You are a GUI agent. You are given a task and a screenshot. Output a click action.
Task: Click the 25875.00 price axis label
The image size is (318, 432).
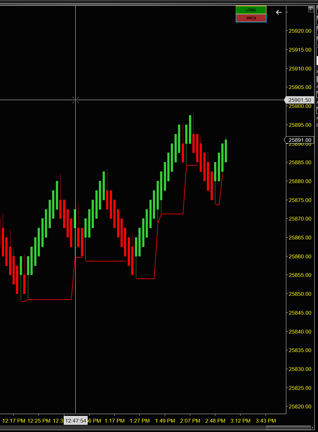(x=300, y=200)
